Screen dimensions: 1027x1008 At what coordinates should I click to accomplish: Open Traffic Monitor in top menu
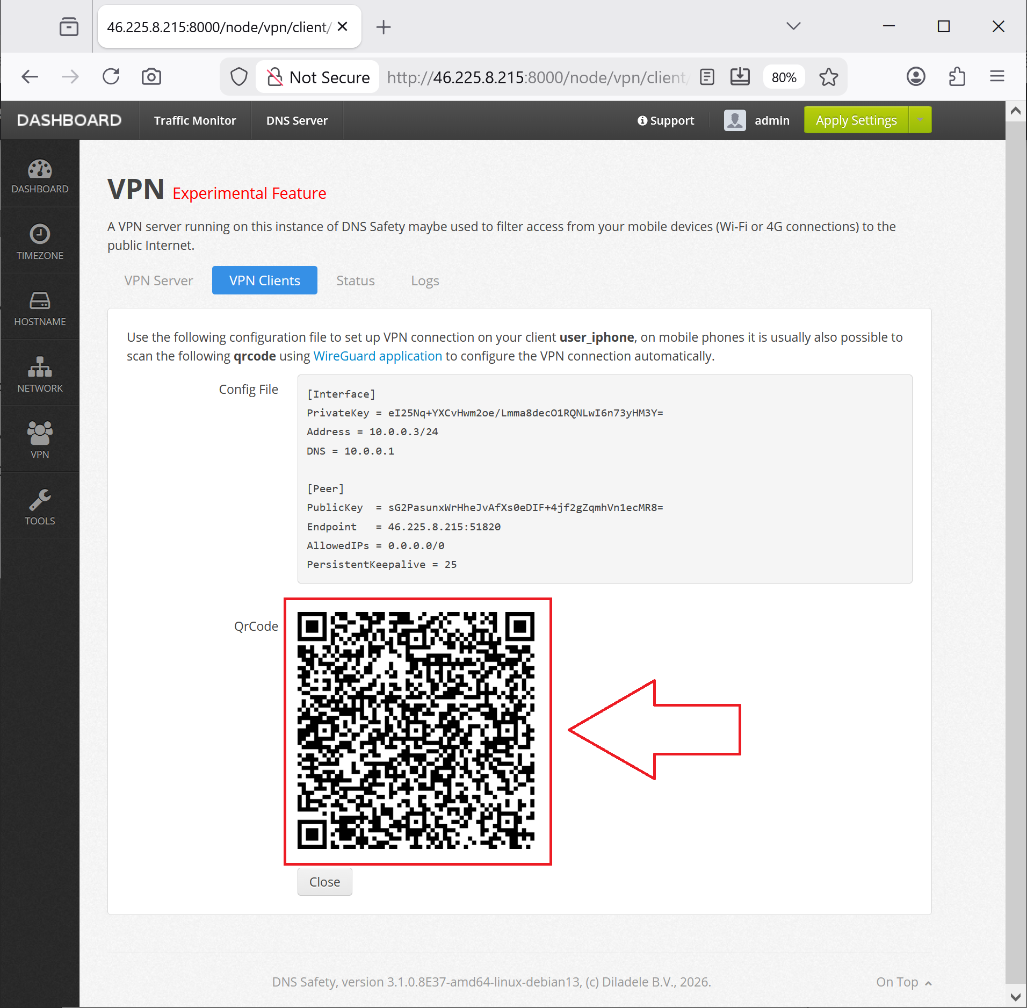(x=195, y=120)
